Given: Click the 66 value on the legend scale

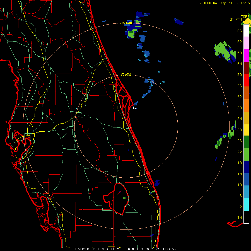Looking at the screenshot, I should click(x=240, y=31).
